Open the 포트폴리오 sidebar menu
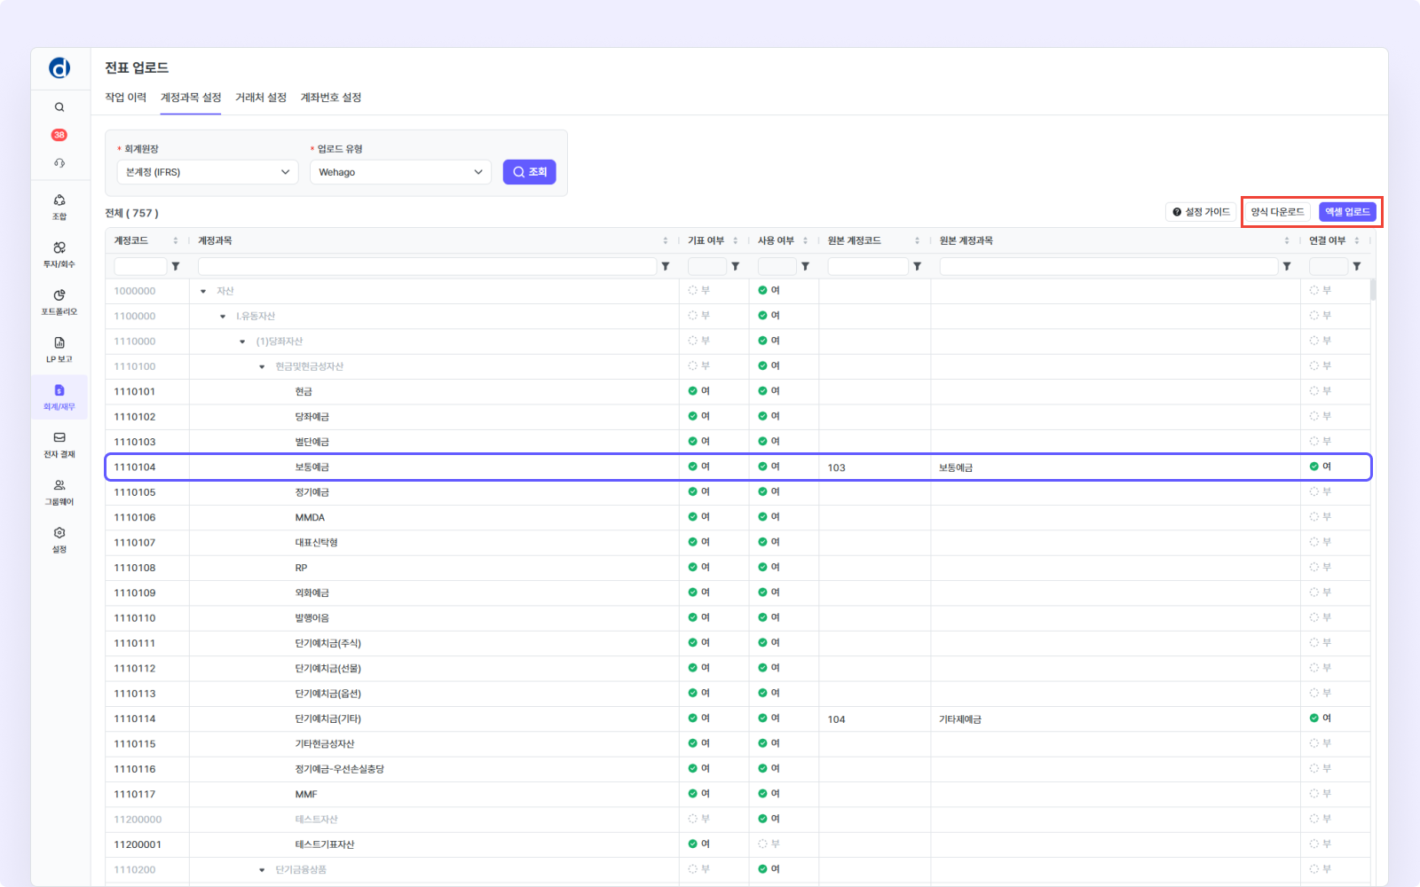1420x887 pixels. [x=59, y=302]
